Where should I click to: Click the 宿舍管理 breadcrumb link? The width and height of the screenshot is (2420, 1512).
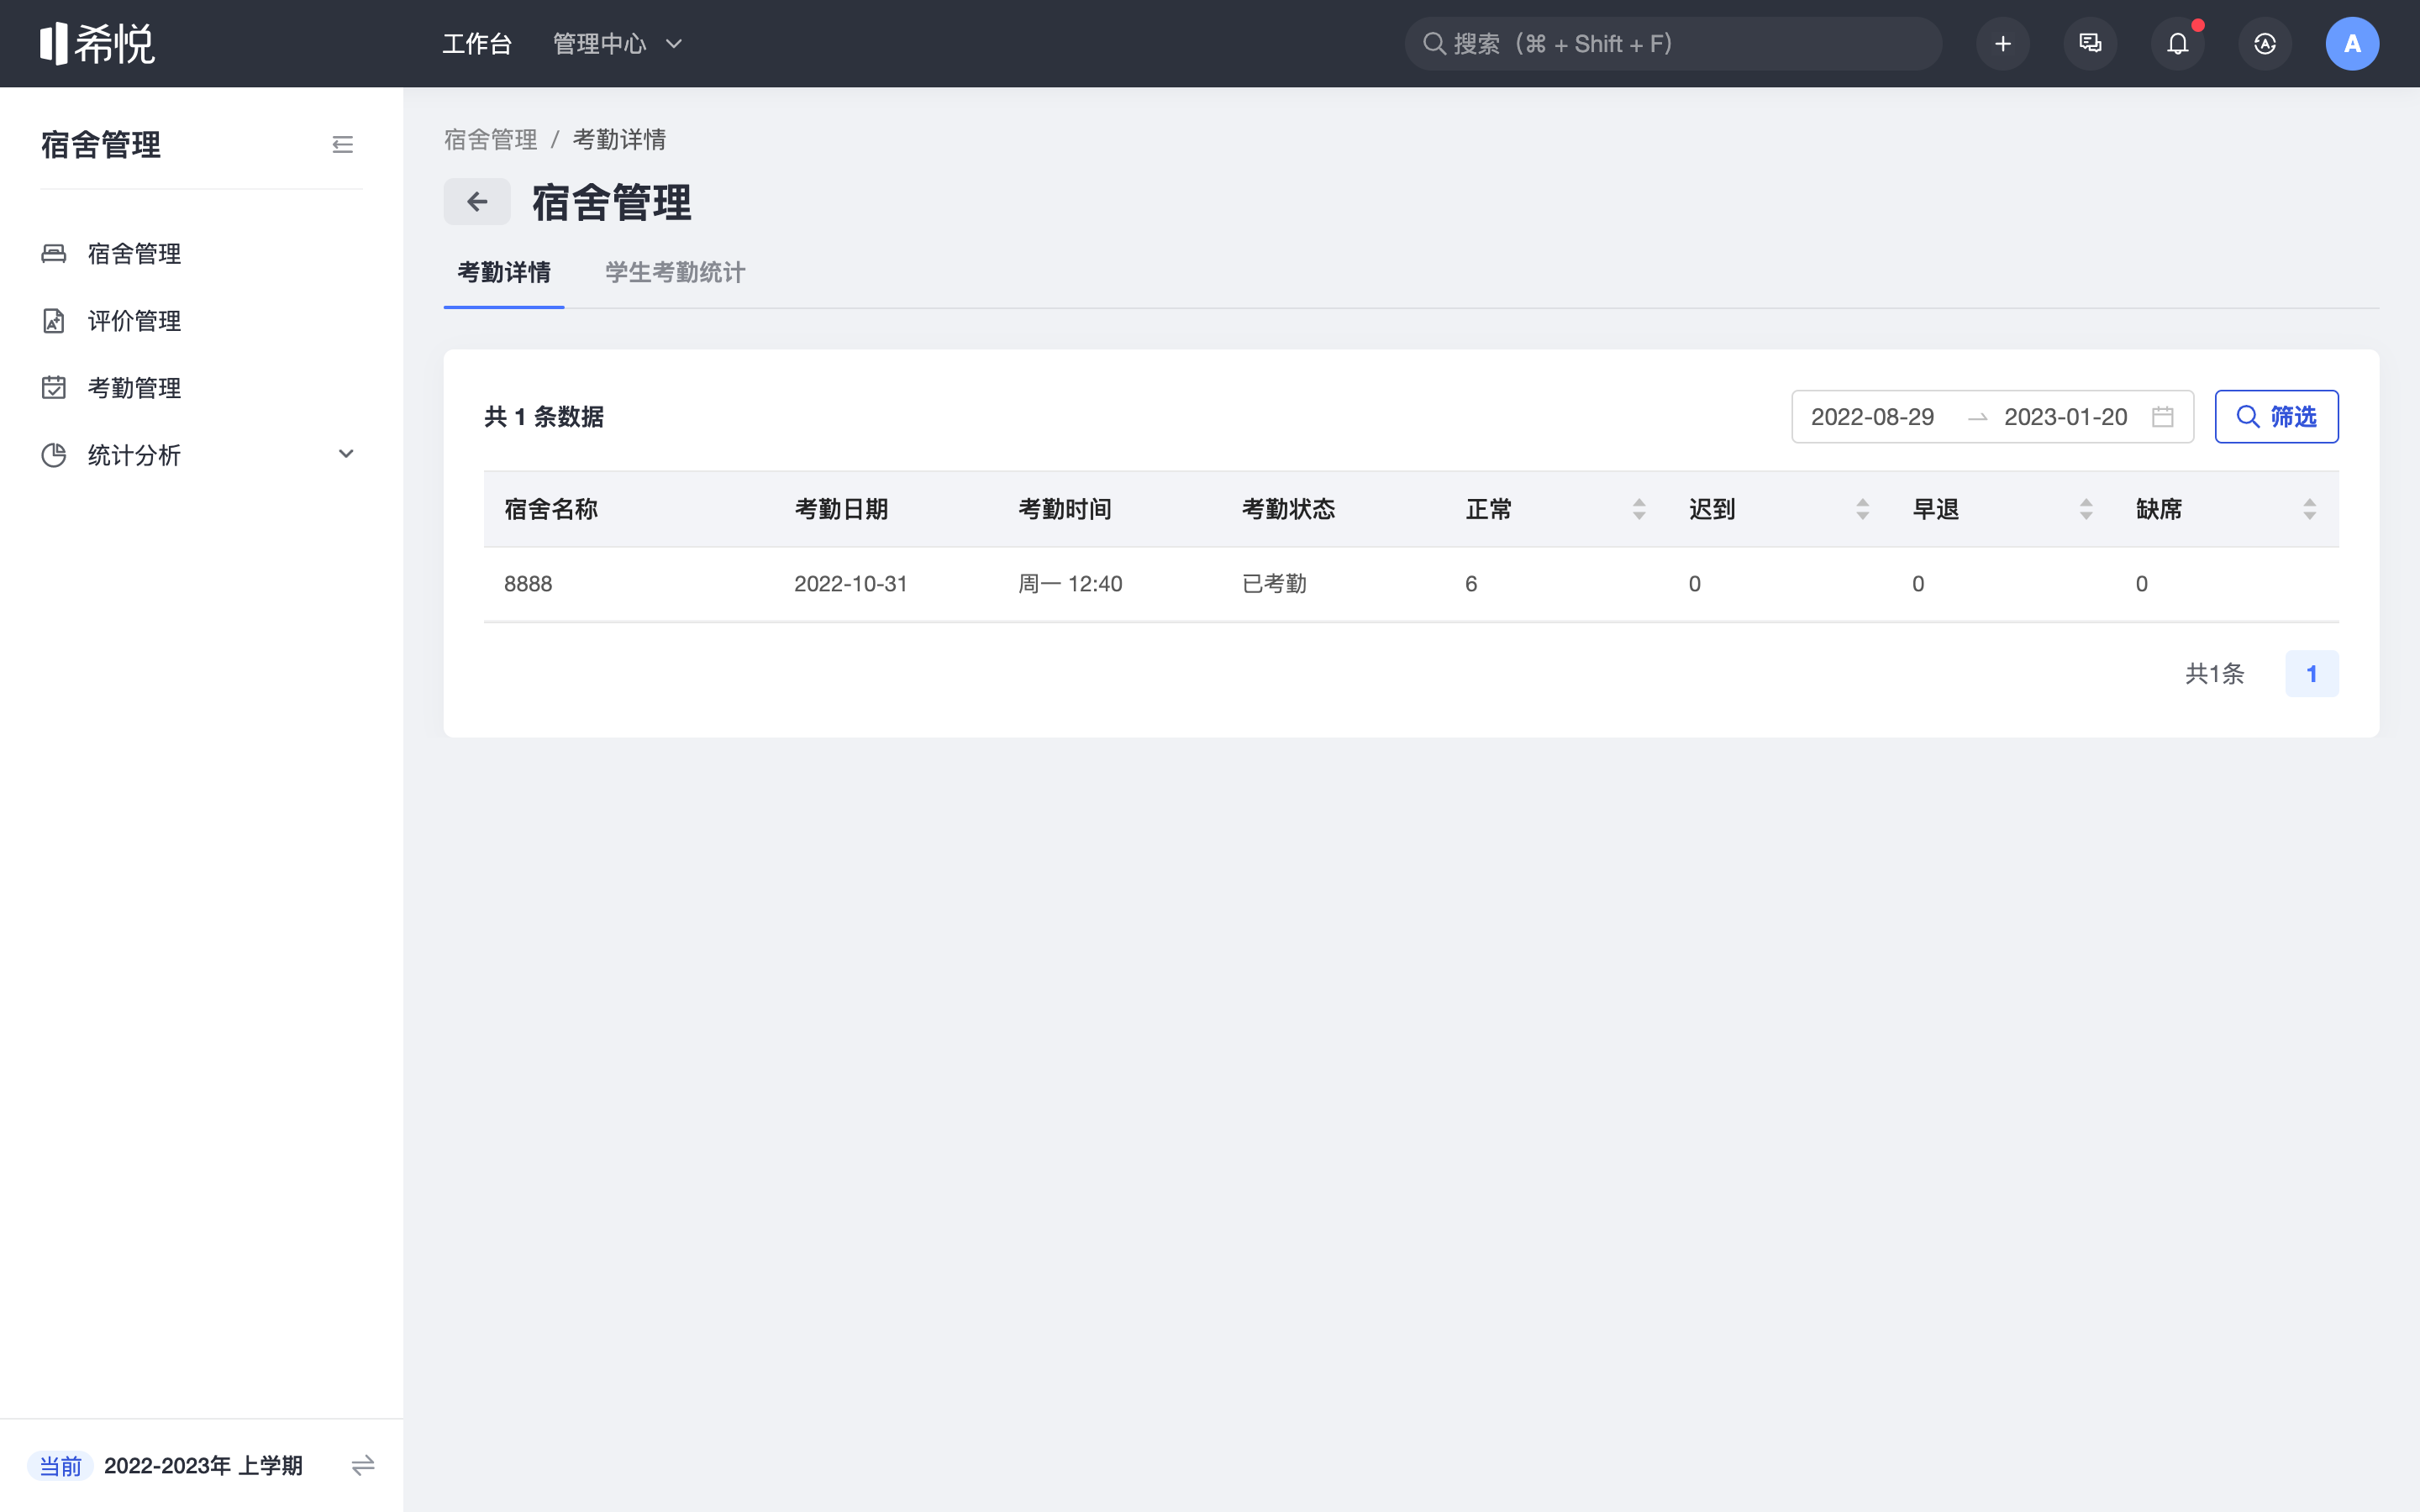(490, 139)
